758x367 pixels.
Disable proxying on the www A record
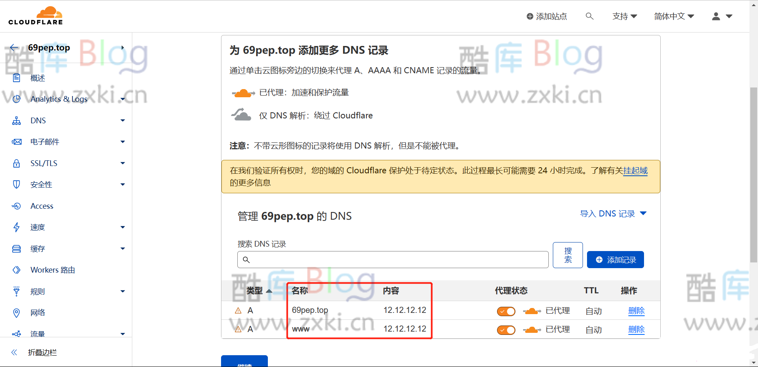click(506, 330)
